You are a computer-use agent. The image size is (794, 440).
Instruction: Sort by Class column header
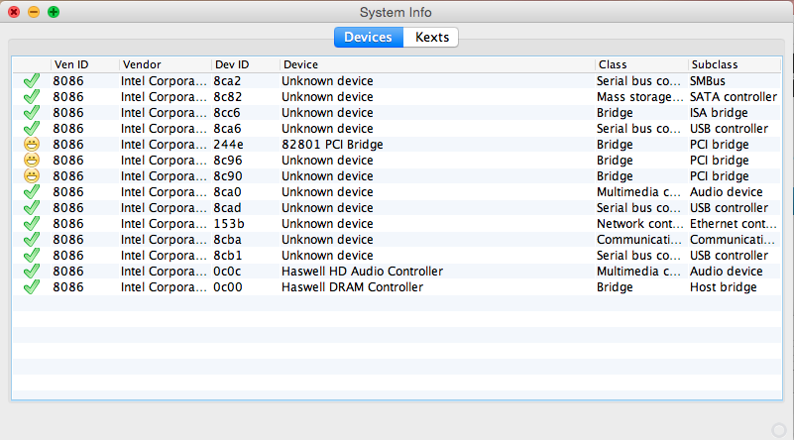coord(641,64)
